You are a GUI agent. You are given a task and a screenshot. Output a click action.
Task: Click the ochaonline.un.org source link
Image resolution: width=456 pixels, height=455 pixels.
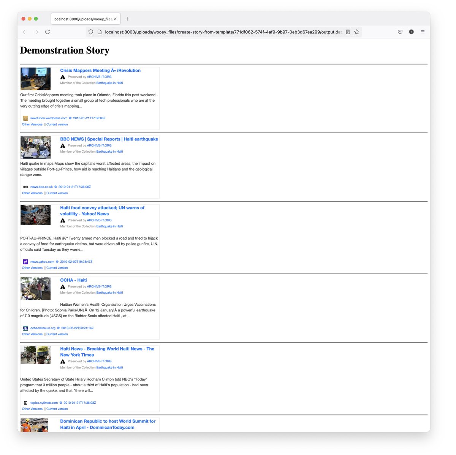coord(43,328)
